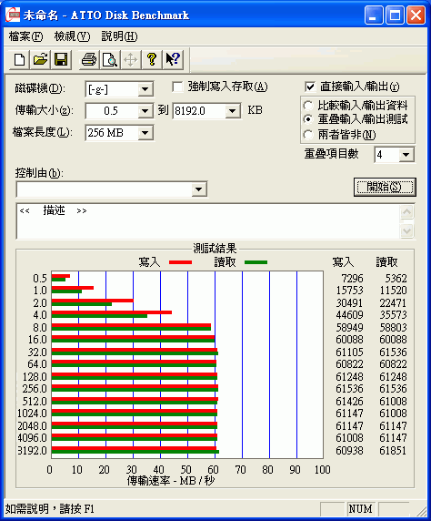This screenshot has width=431, height=521.
Task: Open a saved benchmark file icon
Action: (x=40, y=60)
